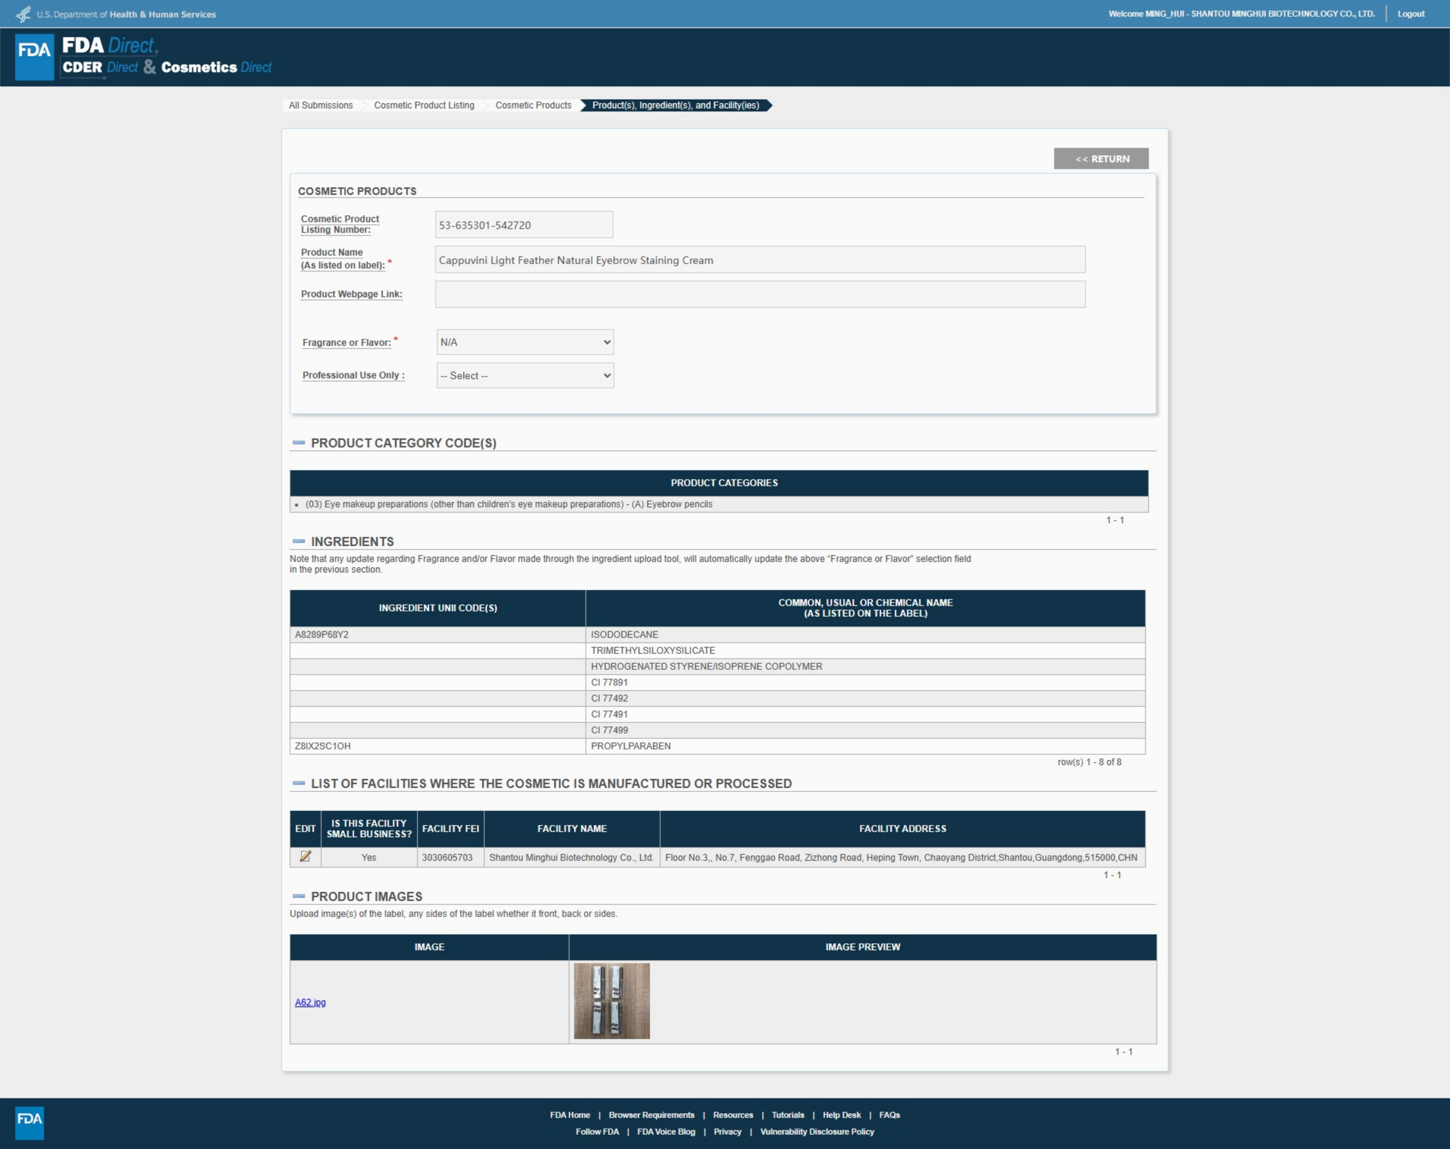1450x1149 pixels.
Task: Click the FDA logo in header
Action: [34, 57]
